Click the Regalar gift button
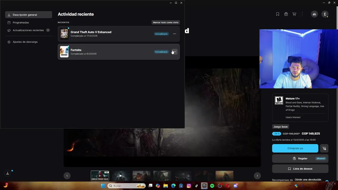Viewport: 338px width, 190px height. (x=300, y=159)
